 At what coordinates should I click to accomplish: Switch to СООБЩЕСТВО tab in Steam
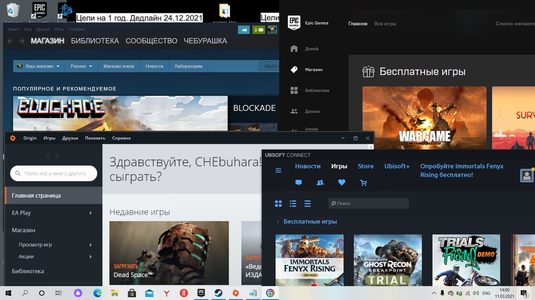[152, 41]
